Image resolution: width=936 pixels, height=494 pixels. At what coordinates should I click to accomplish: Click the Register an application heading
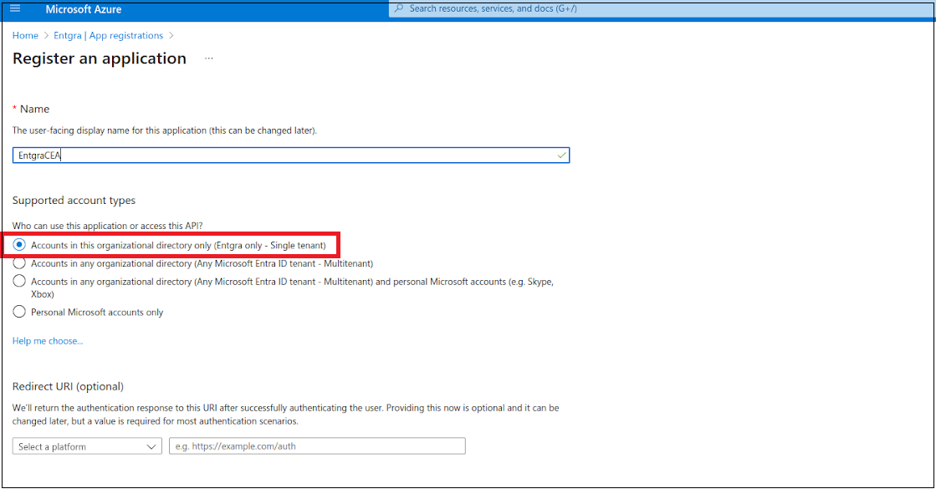tap(99, 59)
